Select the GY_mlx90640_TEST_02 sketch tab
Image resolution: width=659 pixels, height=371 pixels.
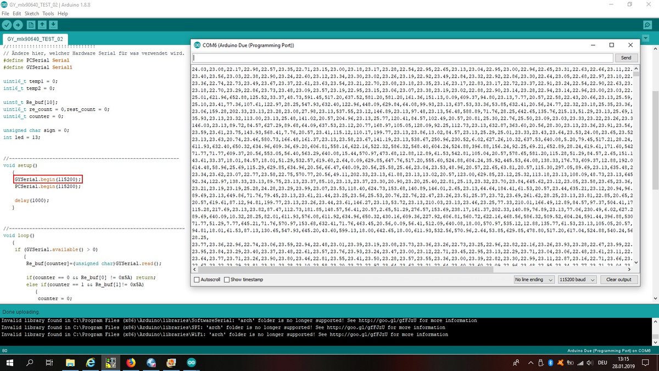(x=35, y=39)
